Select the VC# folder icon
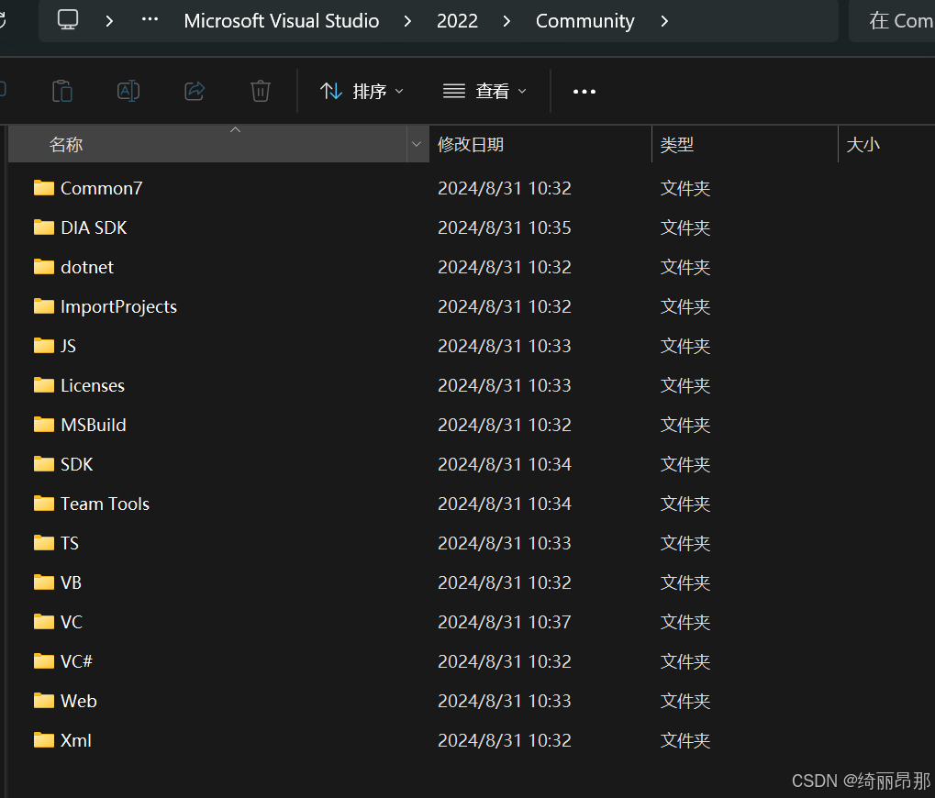The width and height of the screenshot is (935, 798). point(44,661)
